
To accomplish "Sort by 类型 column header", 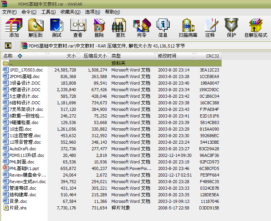I will 132,56.
